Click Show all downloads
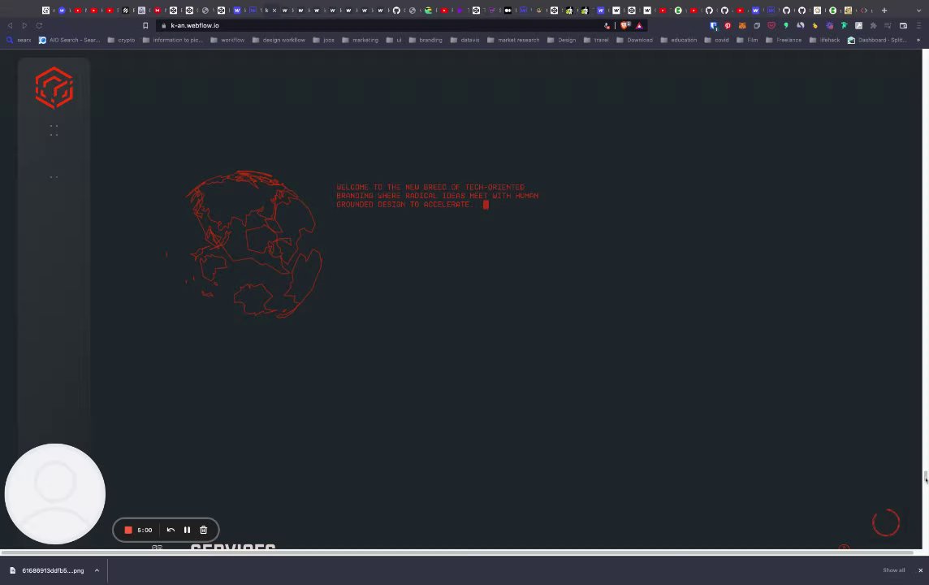 tap(893, 570)
